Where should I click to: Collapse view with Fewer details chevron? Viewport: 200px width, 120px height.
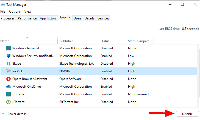point(3,114)
